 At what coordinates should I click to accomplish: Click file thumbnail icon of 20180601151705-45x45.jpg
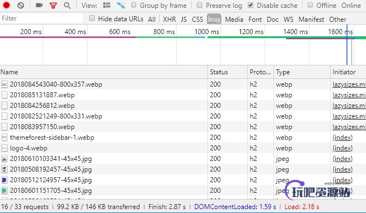pyautogui.click(x=4, y=191)
